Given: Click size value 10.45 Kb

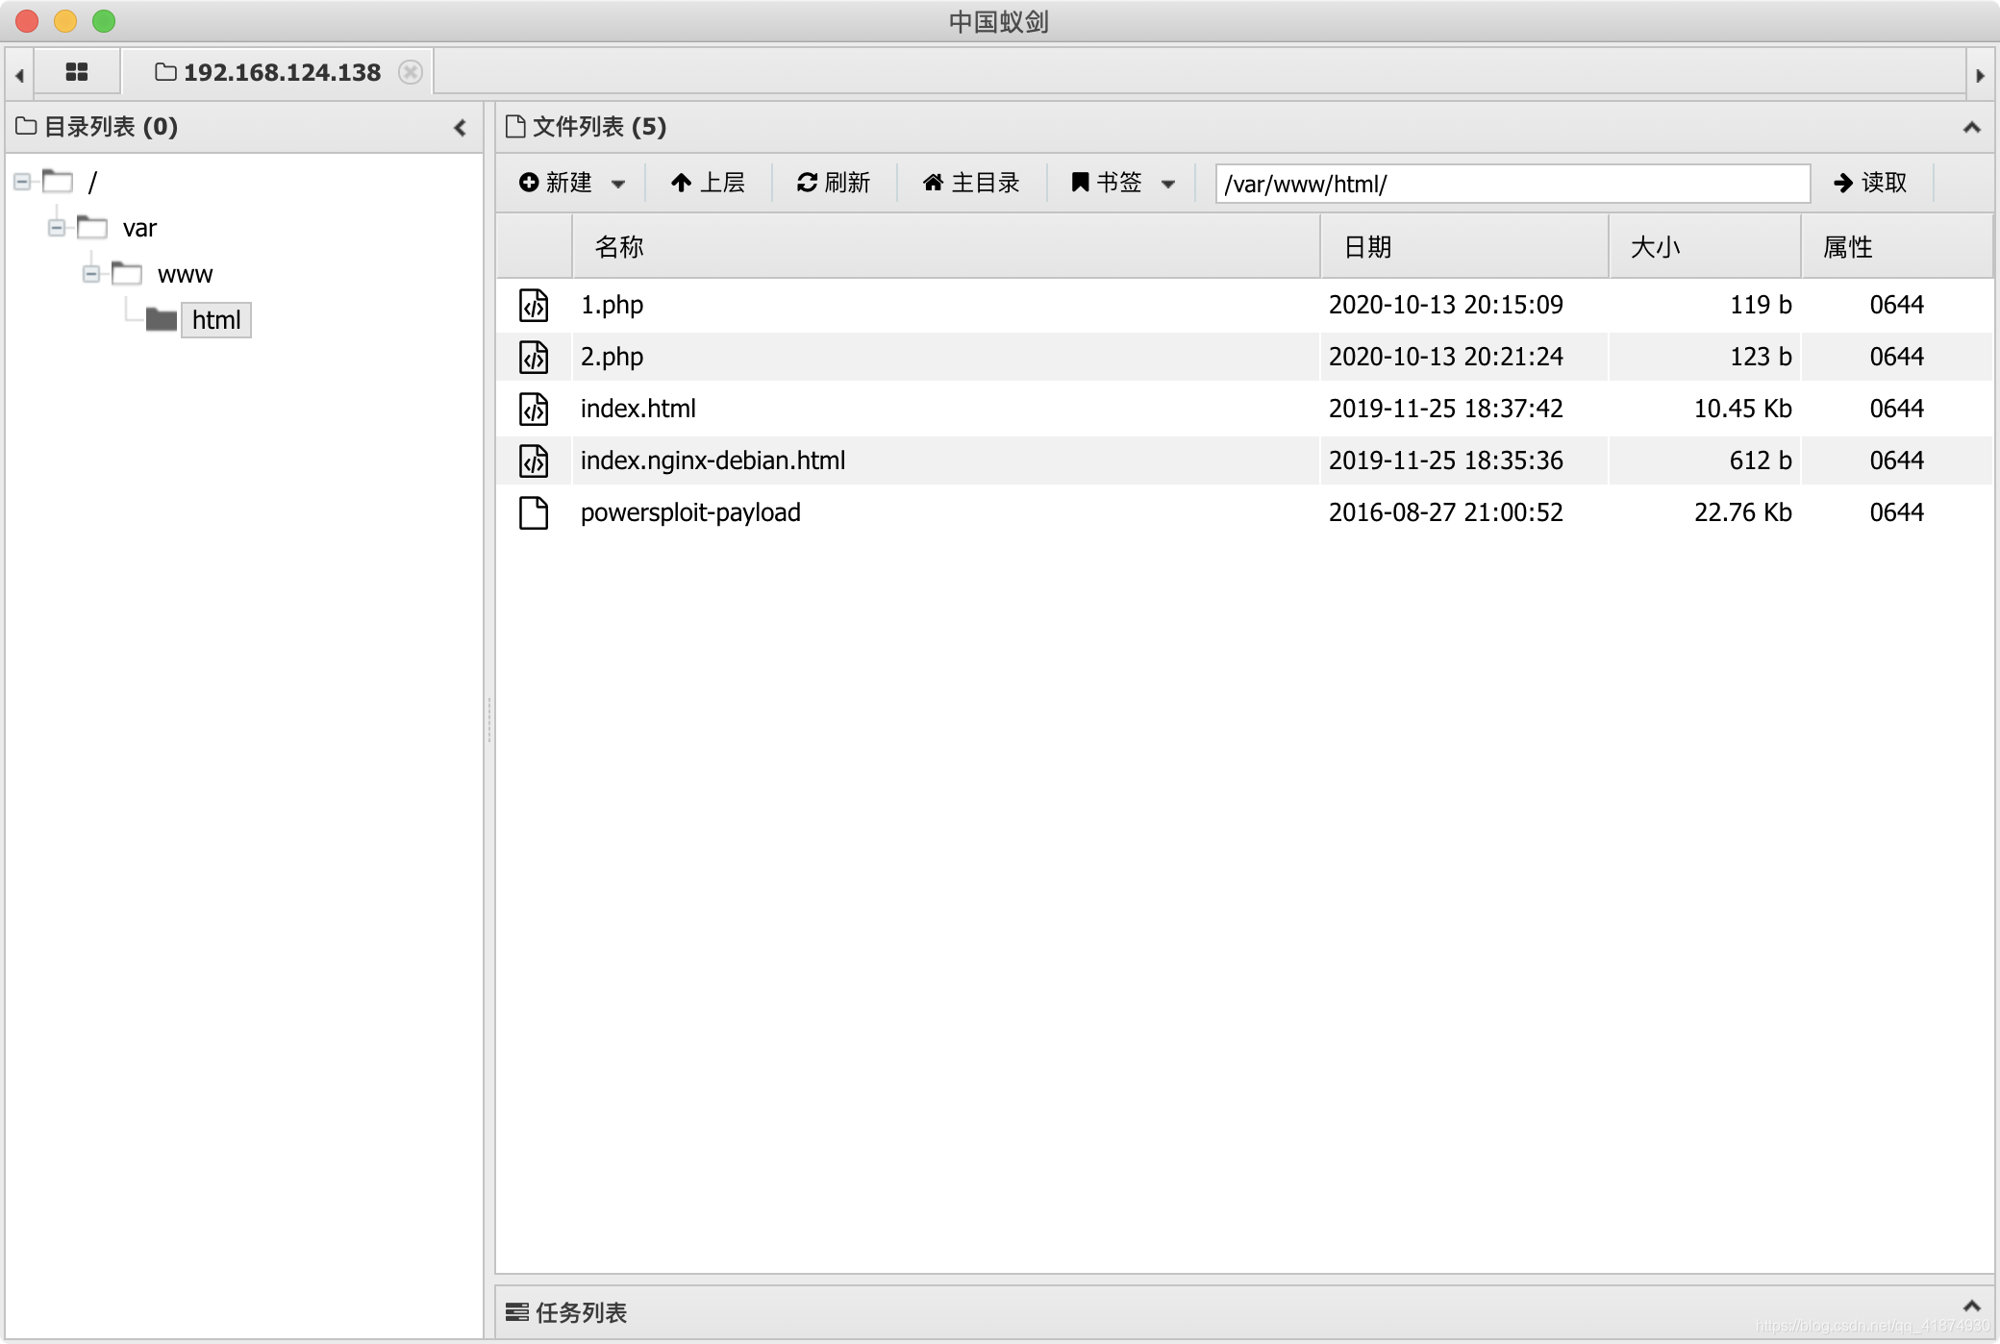Looking at the screenshot, I should 1742,409.
